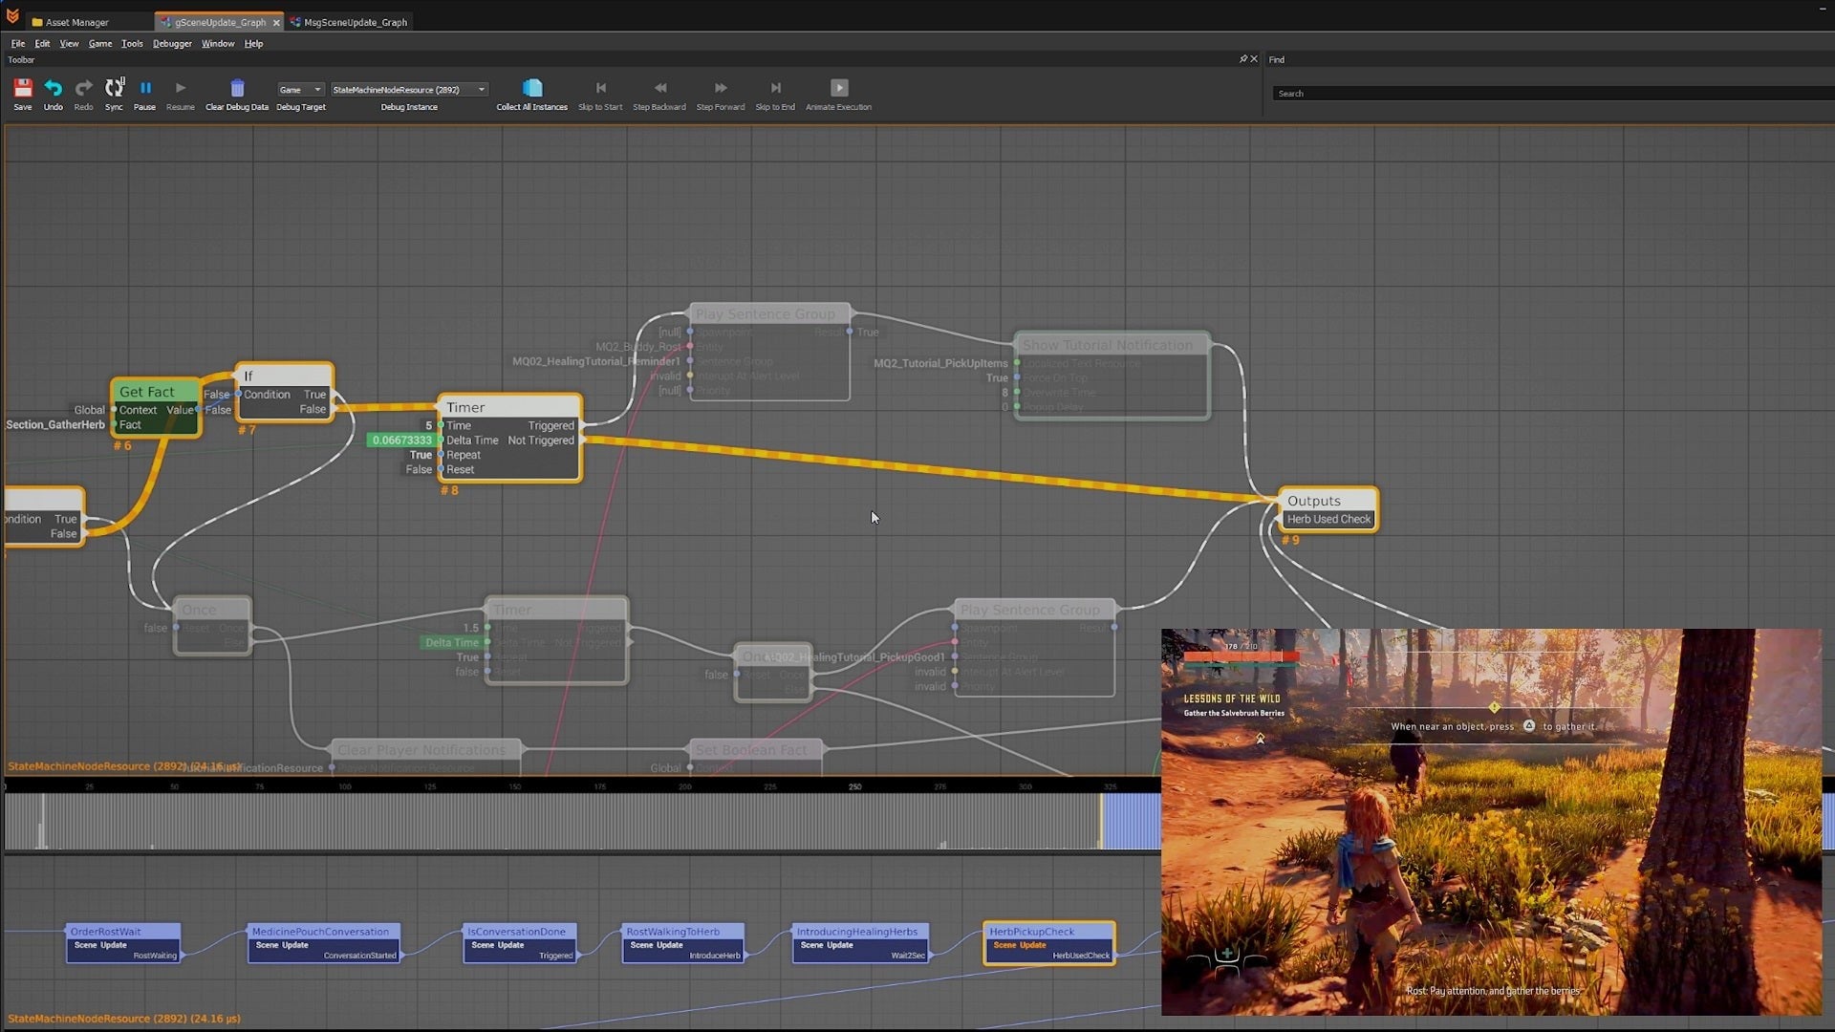Image resolution: width=1835 pixels, height=1032 pixels.
Task: Click the Undo arrow icon
Action: coord(54,89)
